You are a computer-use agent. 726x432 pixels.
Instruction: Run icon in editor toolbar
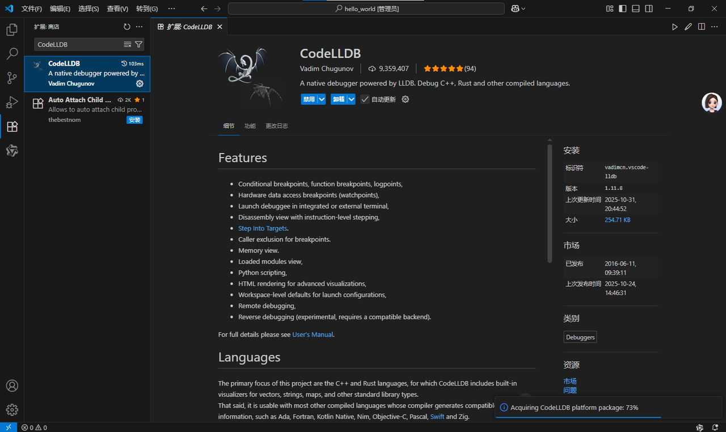tap(675, 27)
